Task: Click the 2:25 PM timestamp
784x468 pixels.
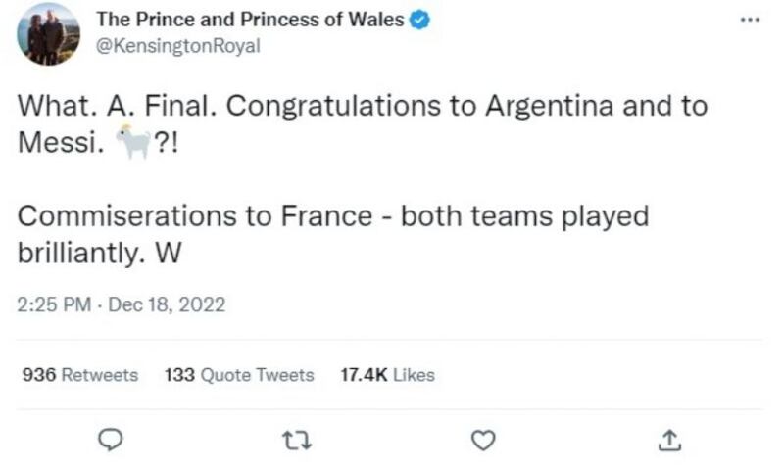Action: coord(55,304)
